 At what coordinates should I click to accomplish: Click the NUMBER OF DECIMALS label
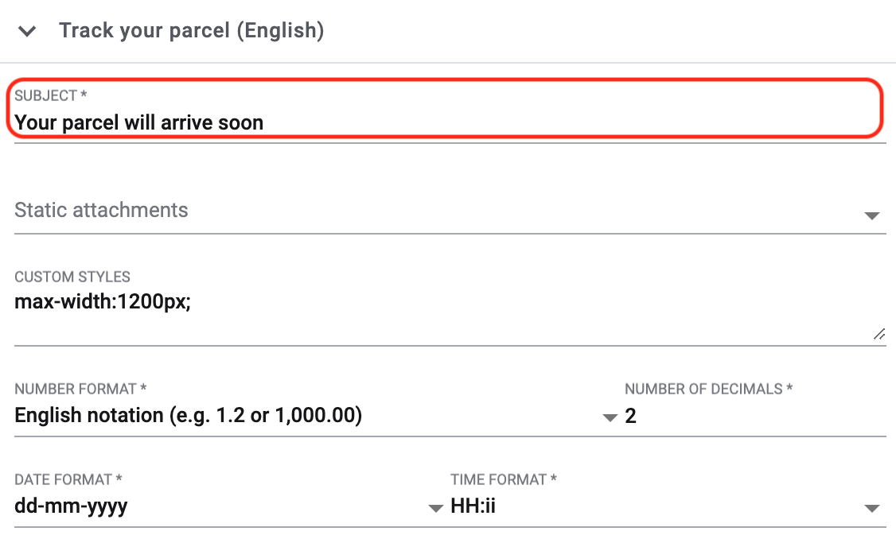tap(709, 389)
